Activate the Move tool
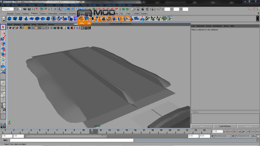Screen dimensions: 260x146 tap(3, 43)
